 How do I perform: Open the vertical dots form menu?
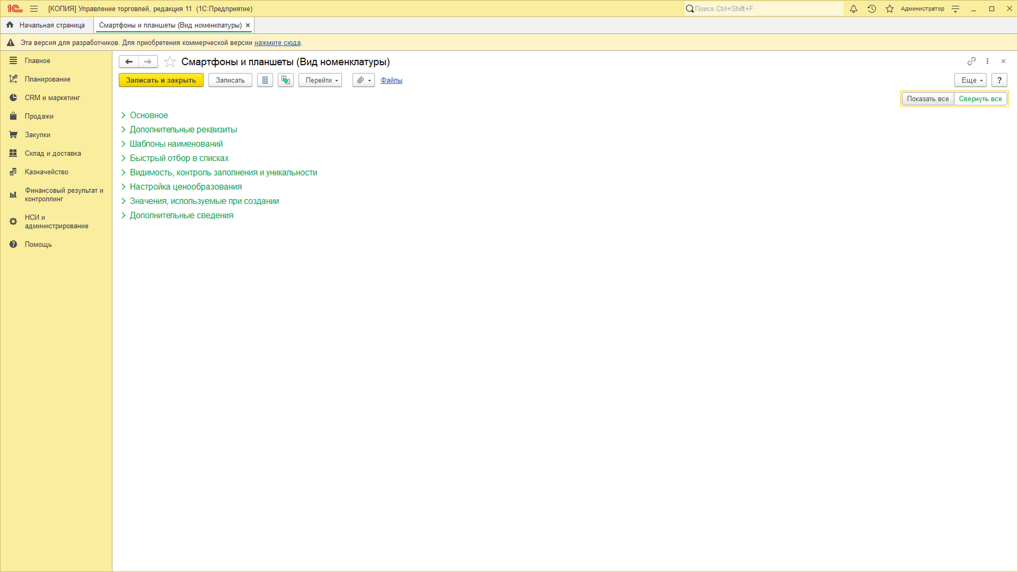pos(987,61)
